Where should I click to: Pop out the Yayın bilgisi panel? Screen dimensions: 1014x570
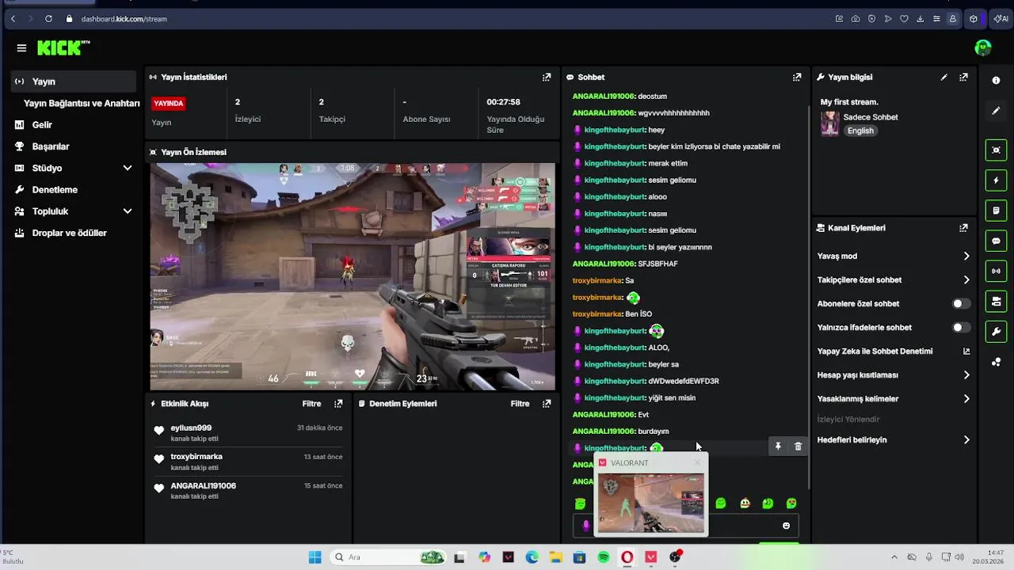pyautogui.click(x=963, y=77)
